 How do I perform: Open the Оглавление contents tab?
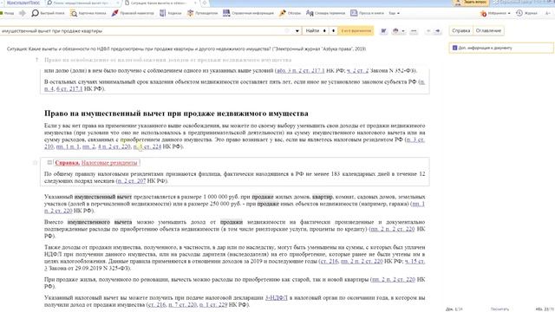488,31
